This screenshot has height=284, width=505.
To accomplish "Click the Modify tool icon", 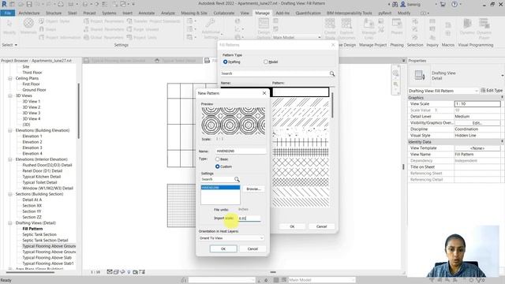I will pos(9,24).
